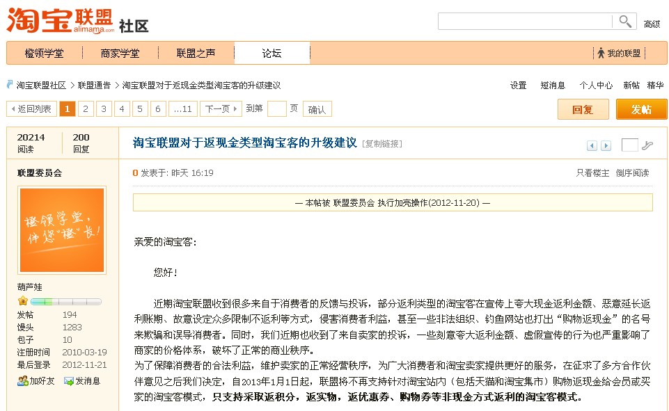
Task: Open the Taobao Alliance logo
Action: 61,20
